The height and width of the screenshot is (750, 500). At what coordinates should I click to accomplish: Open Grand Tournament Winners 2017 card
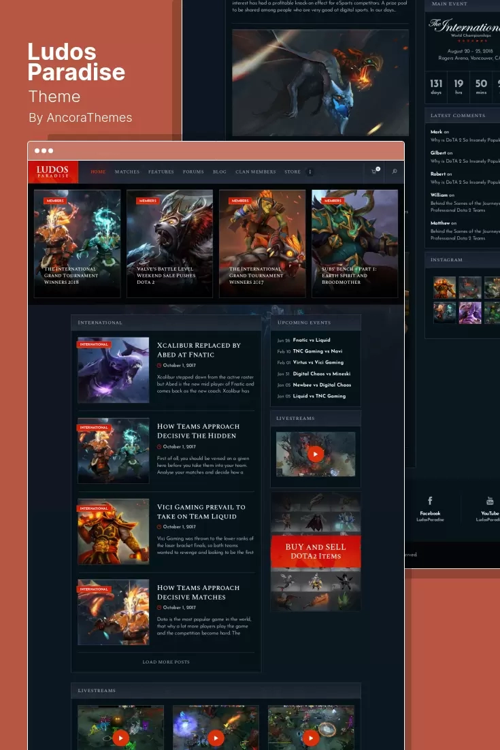[262, 244]
